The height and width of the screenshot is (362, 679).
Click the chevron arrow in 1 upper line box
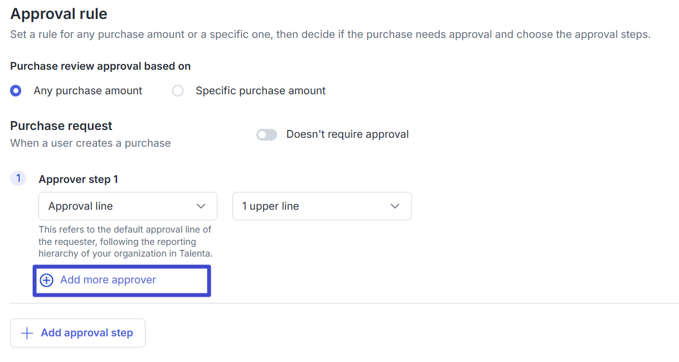tap(395, 206)
